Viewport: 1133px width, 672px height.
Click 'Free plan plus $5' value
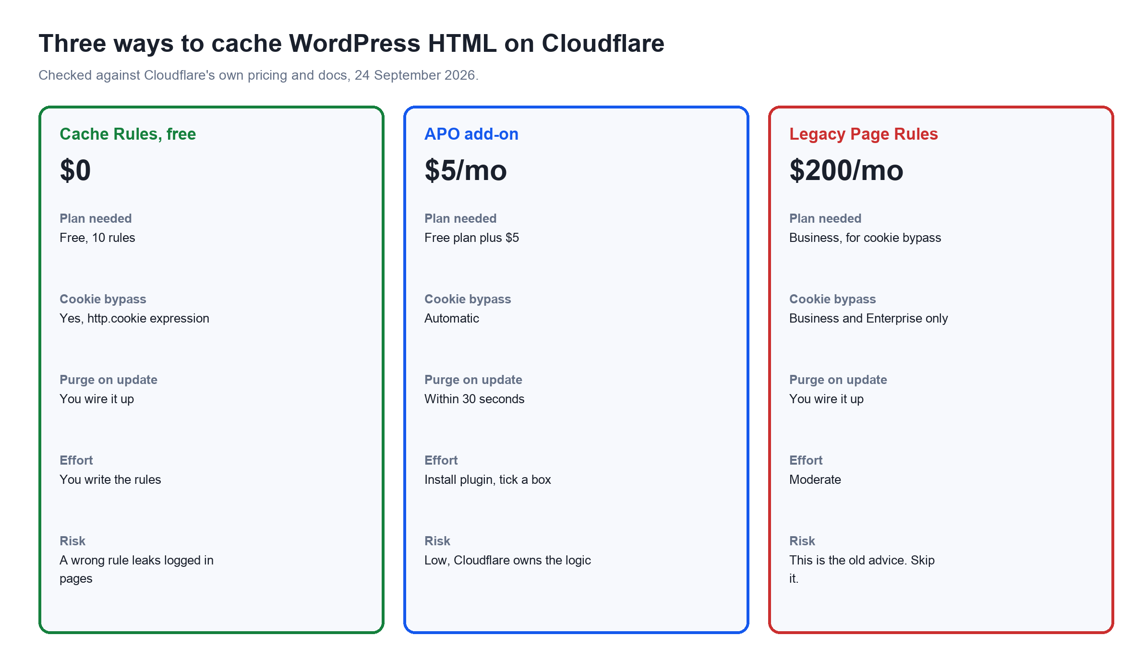pos(472,238)
